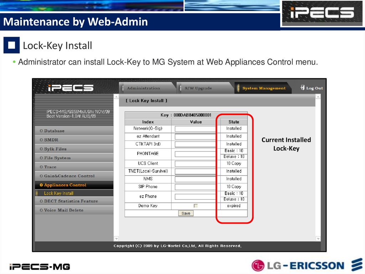Click the CTI(TAPI 3rd) value field

coord(196,144)
